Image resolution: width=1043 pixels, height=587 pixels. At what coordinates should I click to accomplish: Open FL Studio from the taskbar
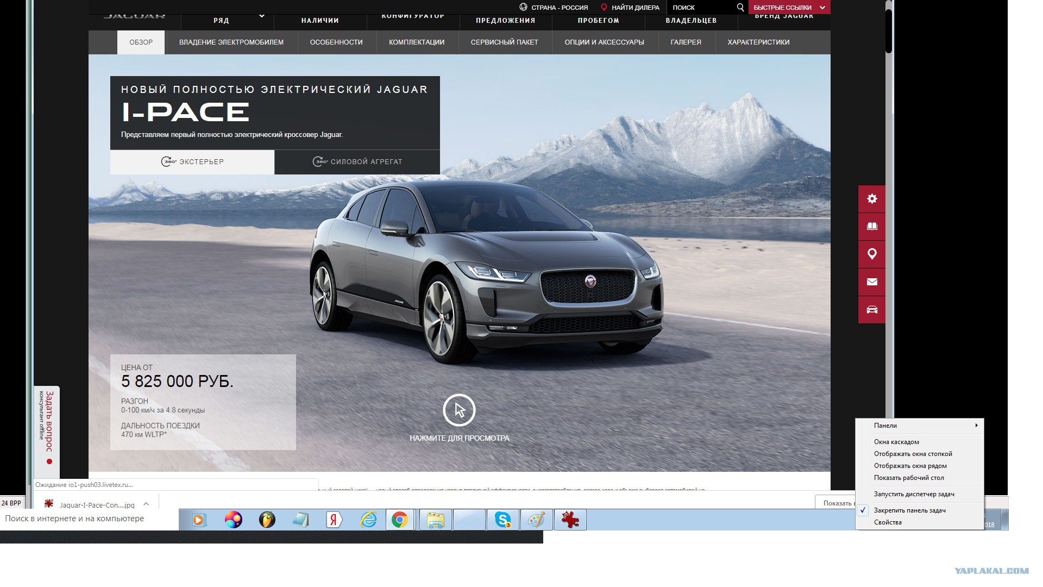click(x=267, y=520)
